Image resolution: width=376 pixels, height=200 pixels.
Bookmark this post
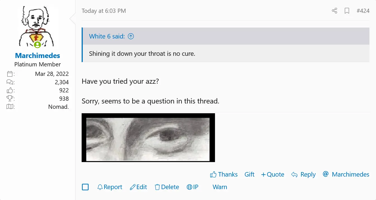click(347, 11)
